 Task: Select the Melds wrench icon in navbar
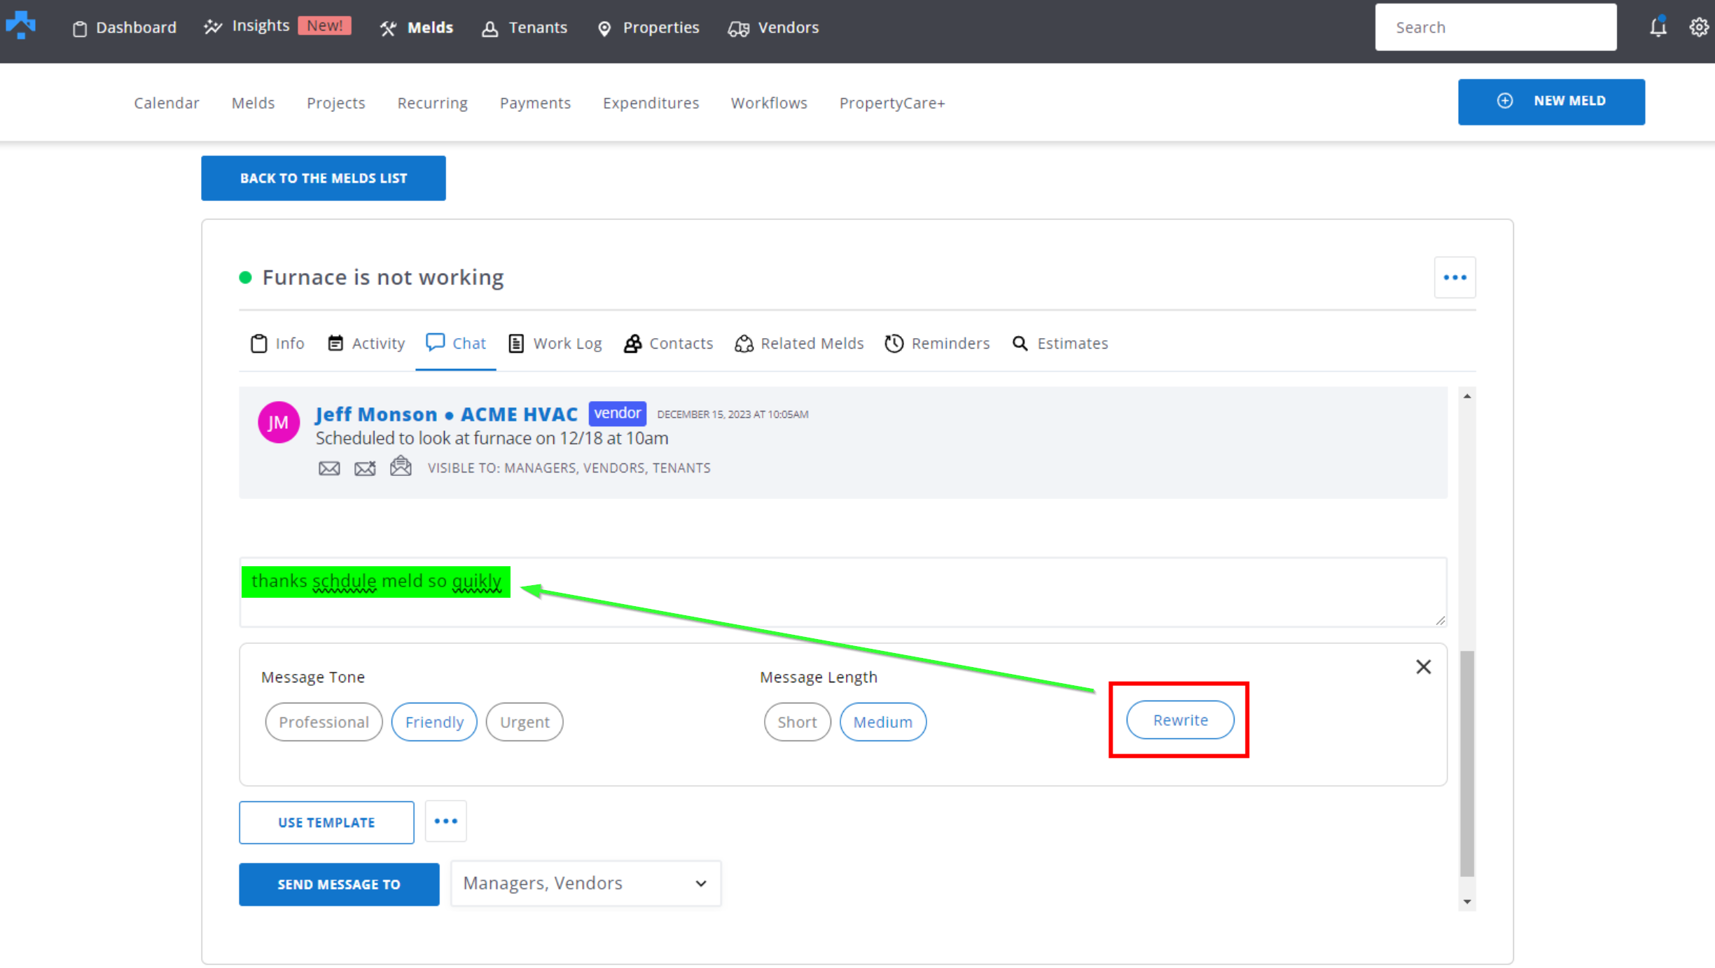(388, 28)
